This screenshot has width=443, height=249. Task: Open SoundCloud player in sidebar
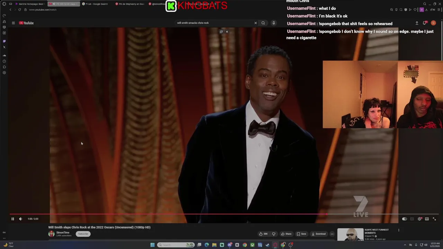click(4, 55)
